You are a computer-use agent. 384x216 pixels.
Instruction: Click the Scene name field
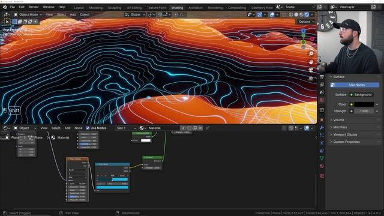tap(298, 7)
